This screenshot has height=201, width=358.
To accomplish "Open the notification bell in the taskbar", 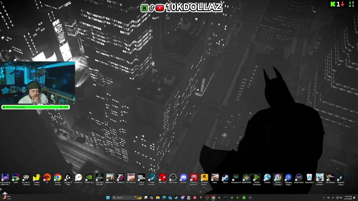I will 354,198.
